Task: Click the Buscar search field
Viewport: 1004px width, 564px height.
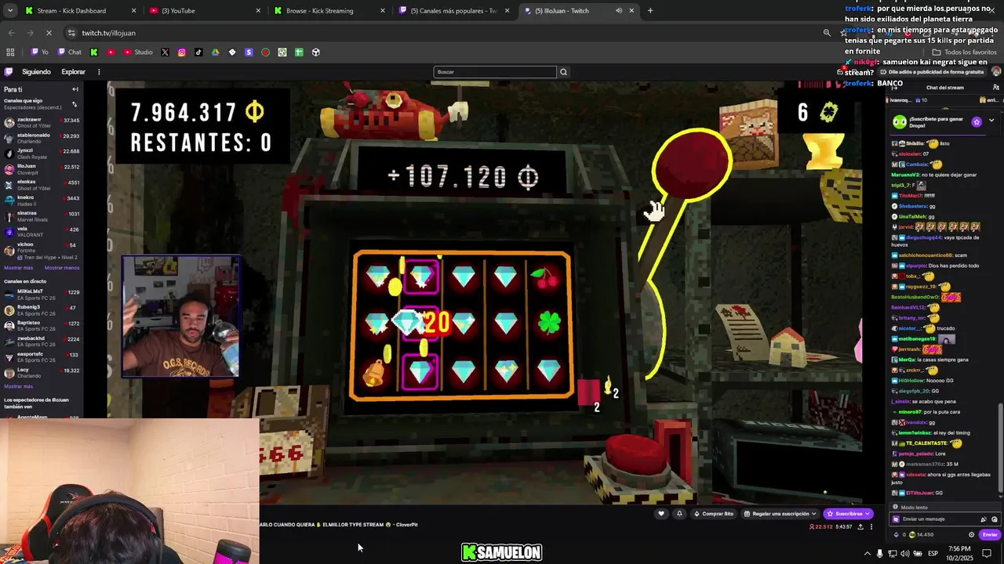Action: click(495, 72)
